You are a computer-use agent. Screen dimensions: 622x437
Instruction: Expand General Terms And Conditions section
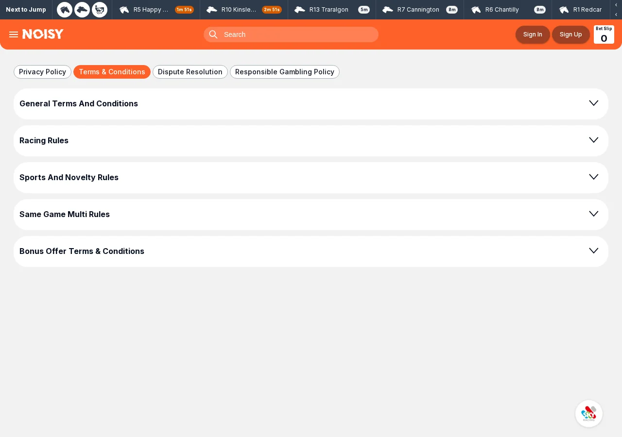coord(311,104)
